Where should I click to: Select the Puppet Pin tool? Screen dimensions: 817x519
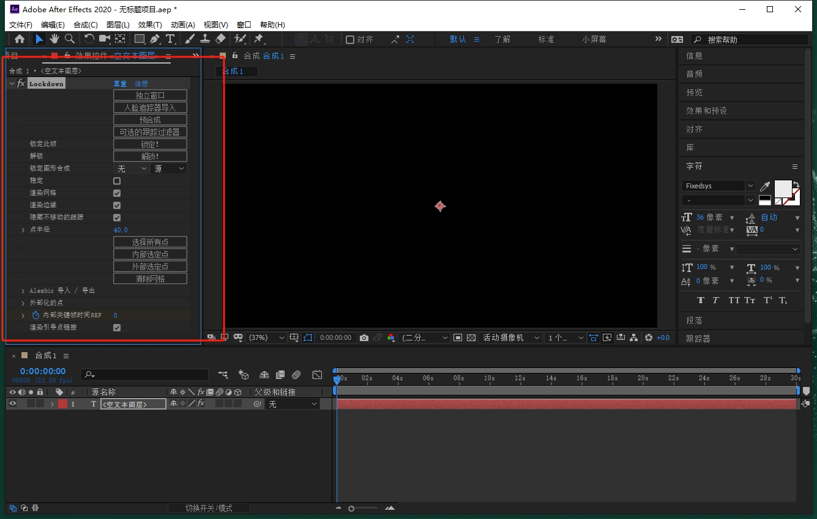tap(258, 39)
